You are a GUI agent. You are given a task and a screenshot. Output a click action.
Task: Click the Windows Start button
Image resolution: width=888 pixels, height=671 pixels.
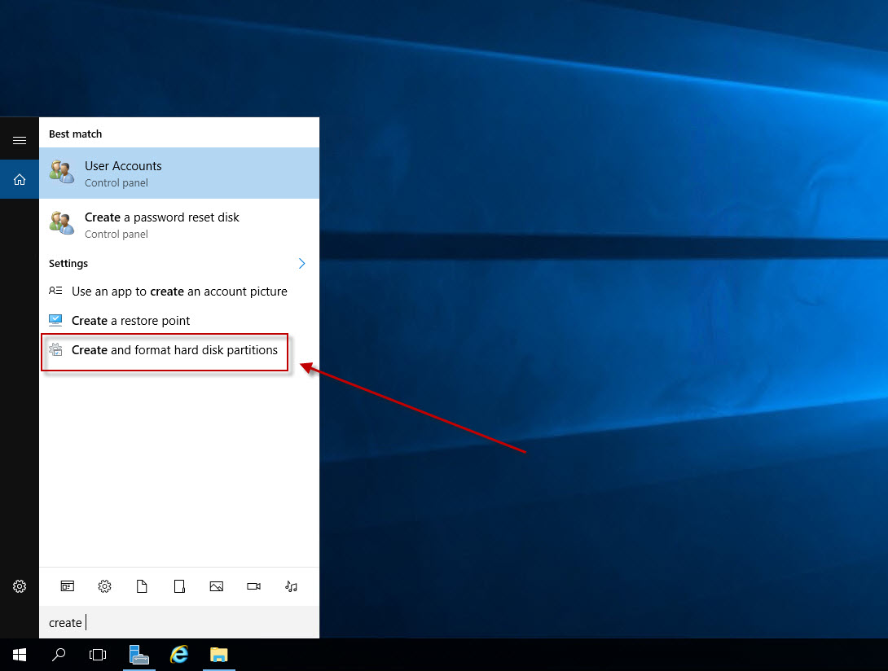[20, 655]
